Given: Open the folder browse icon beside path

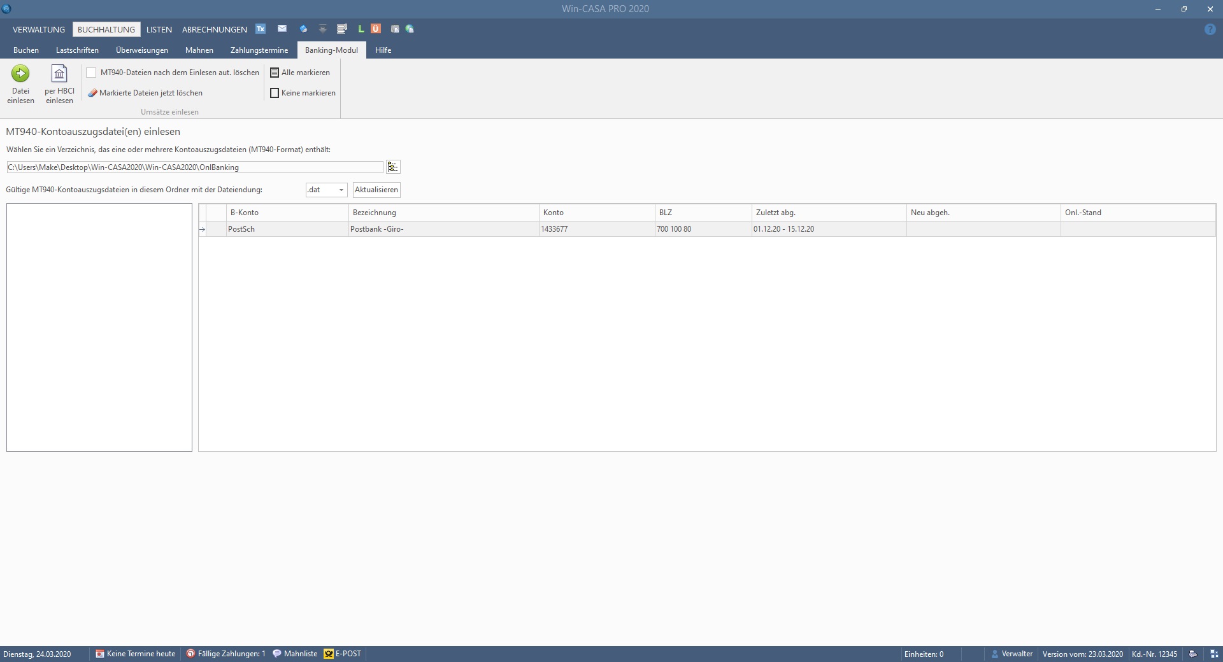Looking at the screenshot, I should tap(393, 167).
